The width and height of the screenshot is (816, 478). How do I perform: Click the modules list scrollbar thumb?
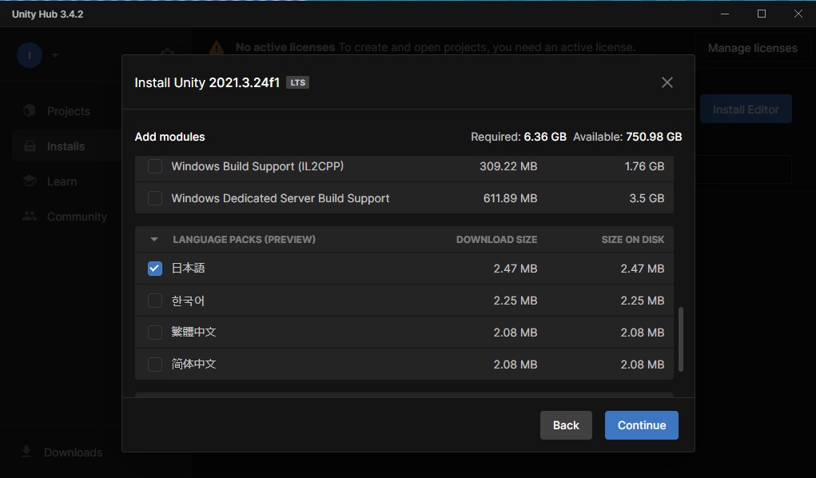[681, 339]
